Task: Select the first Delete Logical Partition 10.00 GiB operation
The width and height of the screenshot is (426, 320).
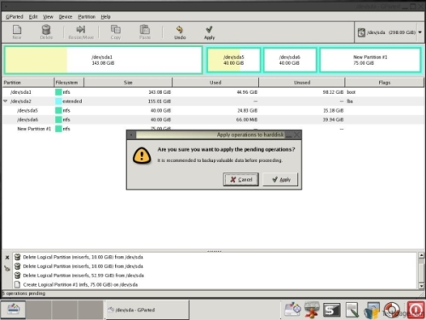Action: [x=83, y=257]
